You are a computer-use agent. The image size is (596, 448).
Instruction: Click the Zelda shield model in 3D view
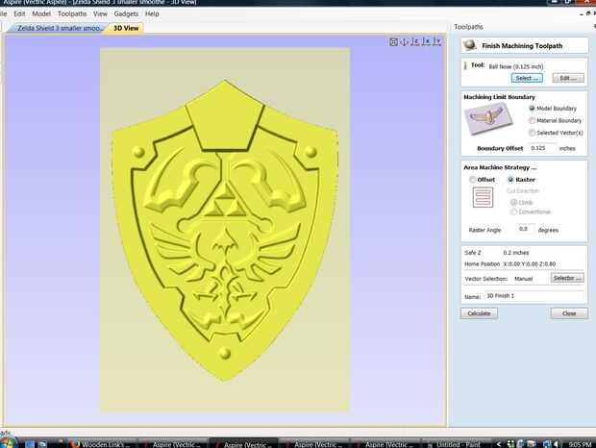[x=225, y=230]
